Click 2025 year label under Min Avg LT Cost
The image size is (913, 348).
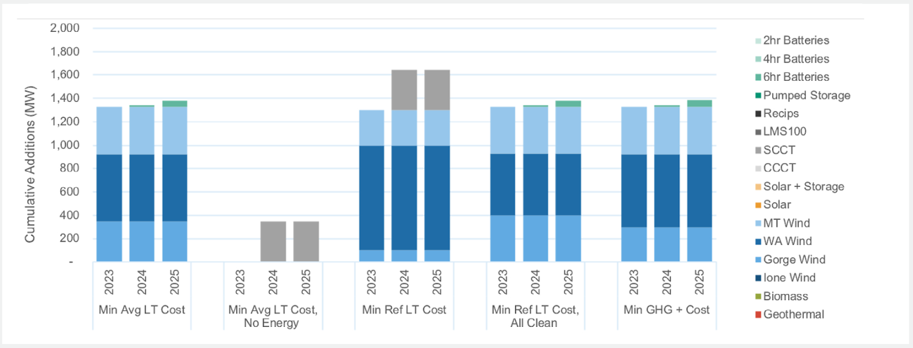coord(175,282)
